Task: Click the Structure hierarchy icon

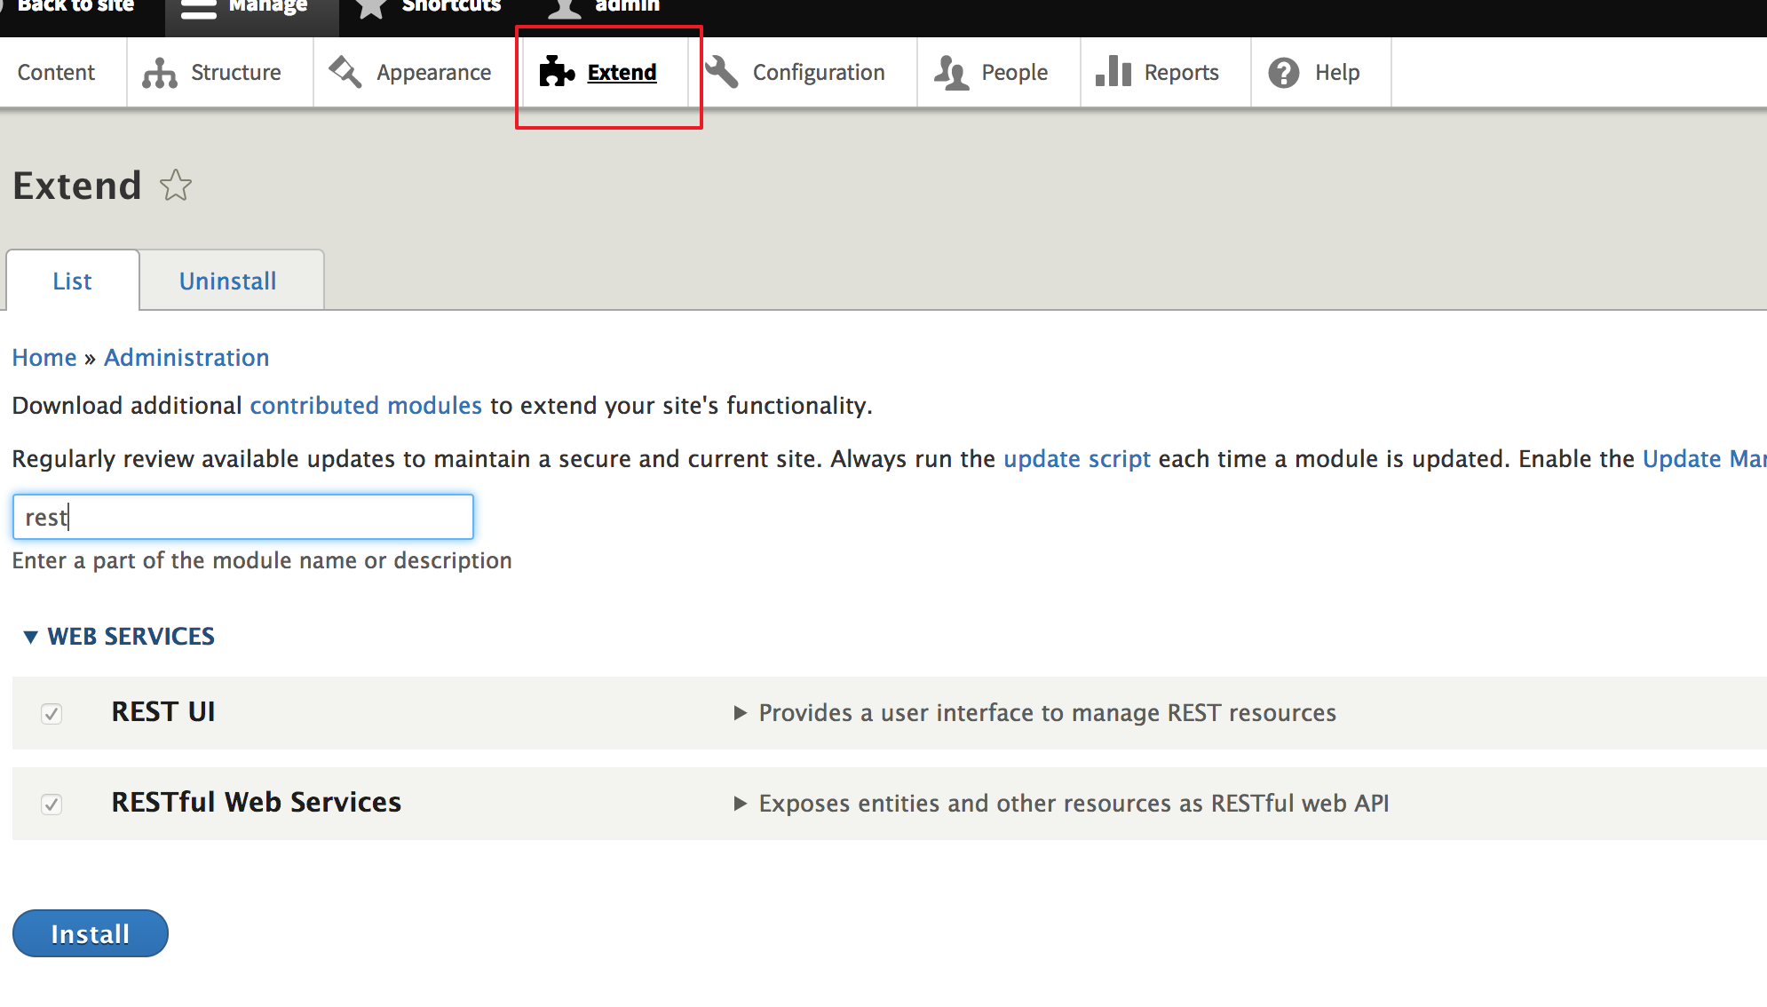Action: [x=160, y=73]
